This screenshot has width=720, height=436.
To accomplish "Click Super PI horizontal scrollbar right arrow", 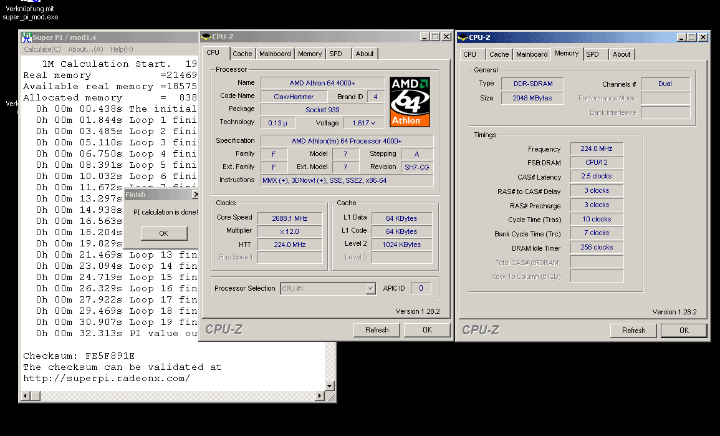I will [320, 395].
